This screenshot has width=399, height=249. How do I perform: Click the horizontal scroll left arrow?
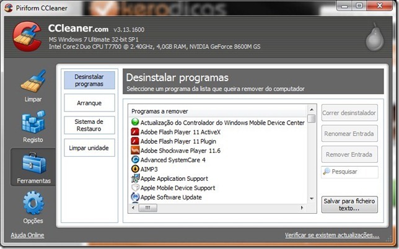pyautogui.click(x=133, y=207)
